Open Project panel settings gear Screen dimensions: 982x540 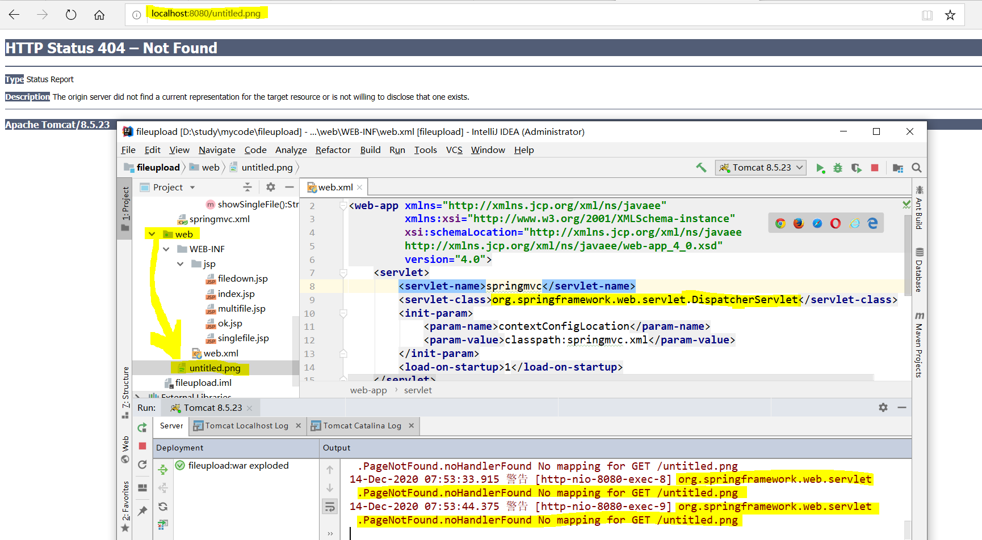tap(271, 187)
